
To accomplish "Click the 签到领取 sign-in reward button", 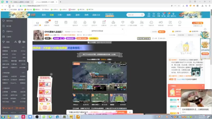I will [45, 108].
